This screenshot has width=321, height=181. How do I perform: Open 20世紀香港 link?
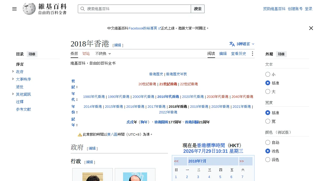point(147,84)
